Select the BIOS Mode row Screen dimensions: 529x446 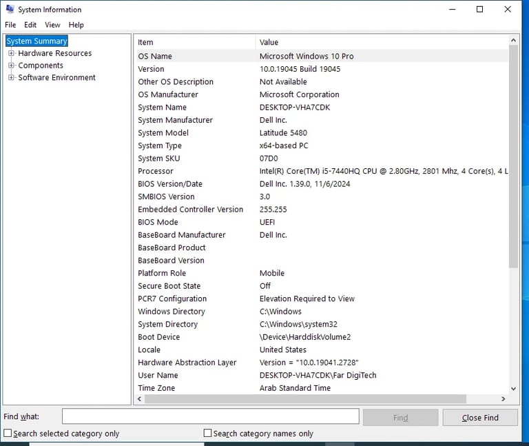(322, 222)
